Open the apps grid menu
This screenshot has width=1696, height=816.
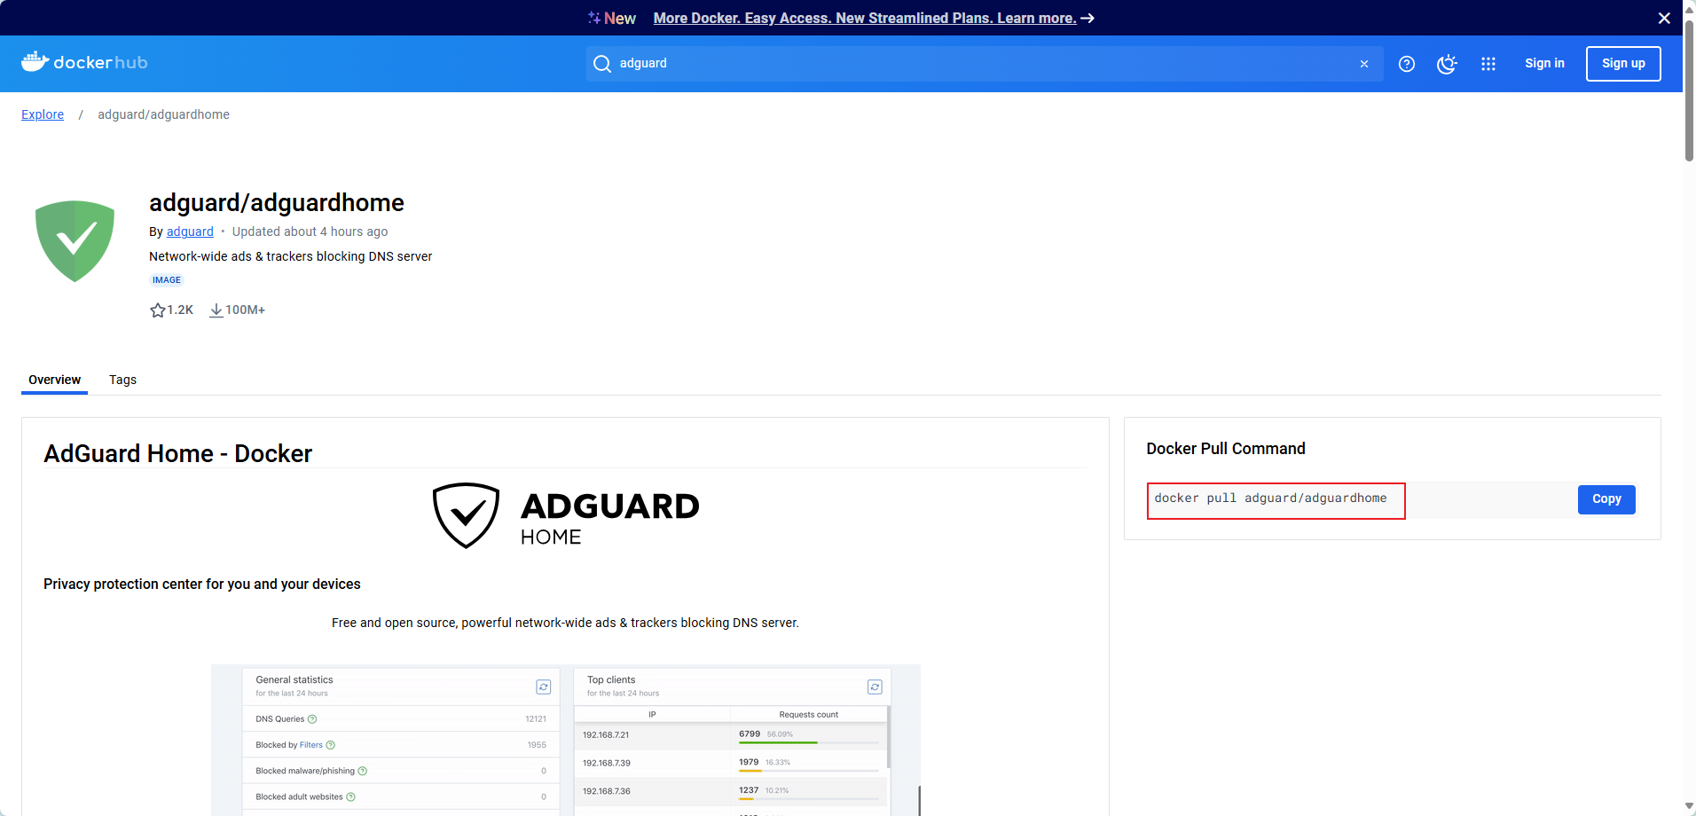click(x=1488, y=64)
